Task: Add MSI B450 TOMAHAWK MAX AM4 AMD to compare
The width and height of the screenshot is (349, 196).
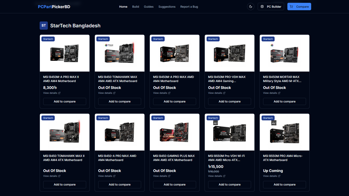Action: tap(120, 101)
